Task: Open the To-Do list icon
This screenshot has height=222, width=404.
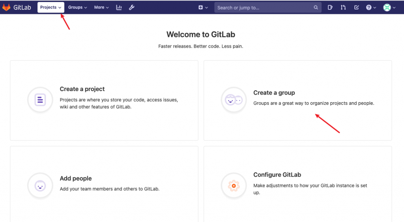Action: point(356,7)
